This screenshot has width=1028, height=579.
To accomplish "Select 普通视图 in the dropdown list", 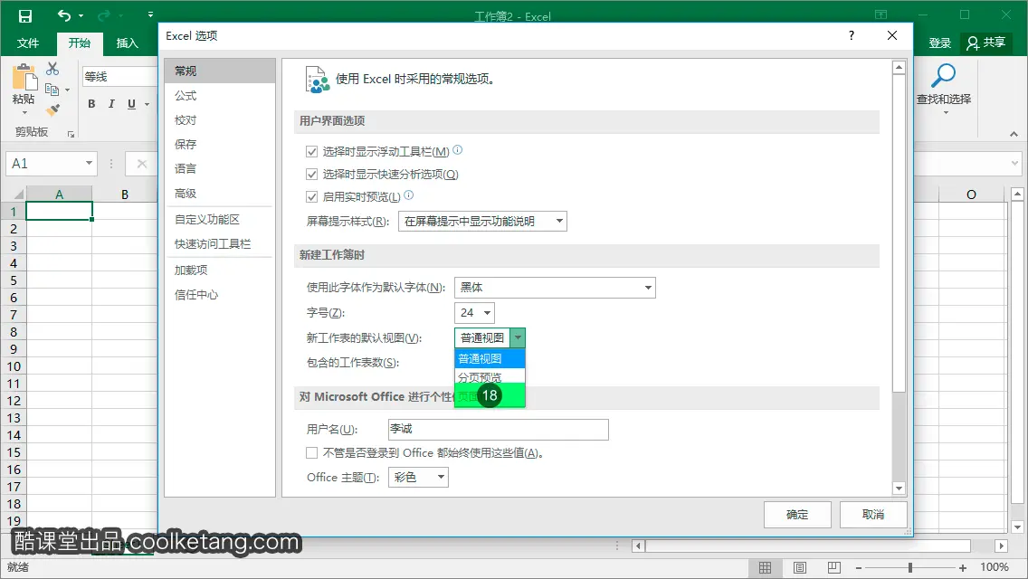I will pyautogui.click(x=490, y=358).
